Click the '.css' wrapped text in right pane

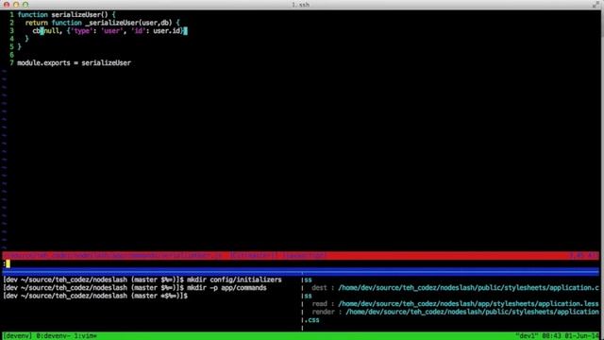pyautogui.click(x=312, y=320)
